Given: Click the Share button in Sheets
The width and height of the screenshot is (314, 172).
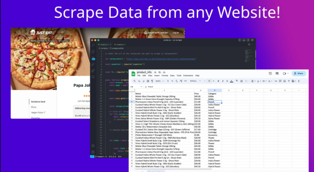Looking at the screenshot, I should [x=299, y=73].
